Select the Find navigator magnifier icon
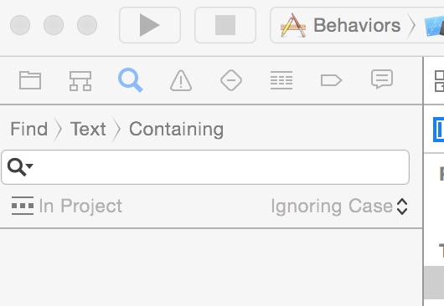The width and height of the screenshot is (444, 306). pos(130,80)
